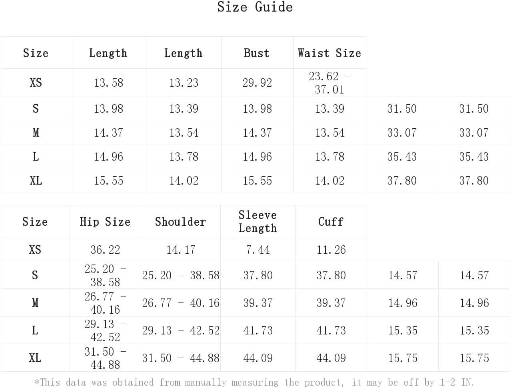Select the 25.20 - 38.58 hip size cell
511x388 pixels.
[x=105, y=275]
